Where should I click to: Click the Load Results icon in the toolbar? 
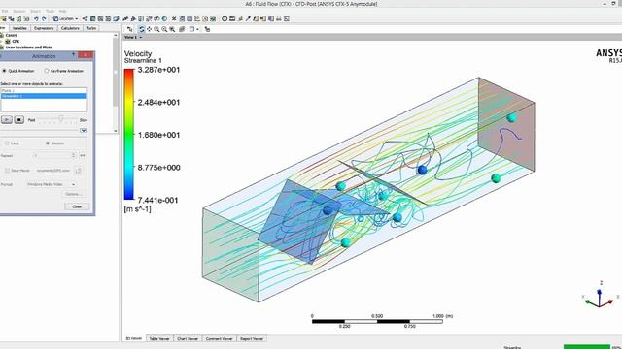click(4, 18)
